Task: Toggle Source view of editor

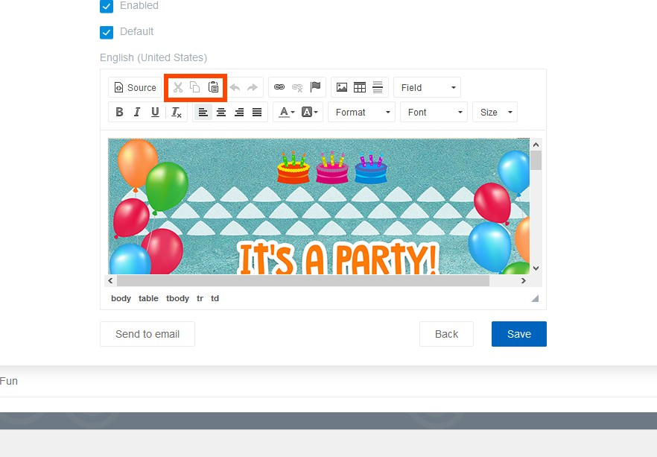Action: click(135, 87)
